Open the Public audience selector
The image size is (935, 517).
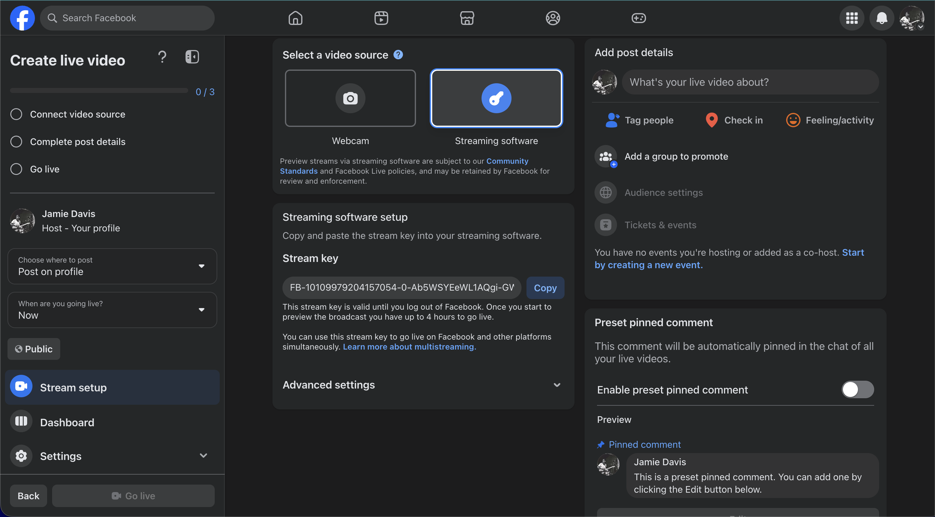[x=34, y=349]
